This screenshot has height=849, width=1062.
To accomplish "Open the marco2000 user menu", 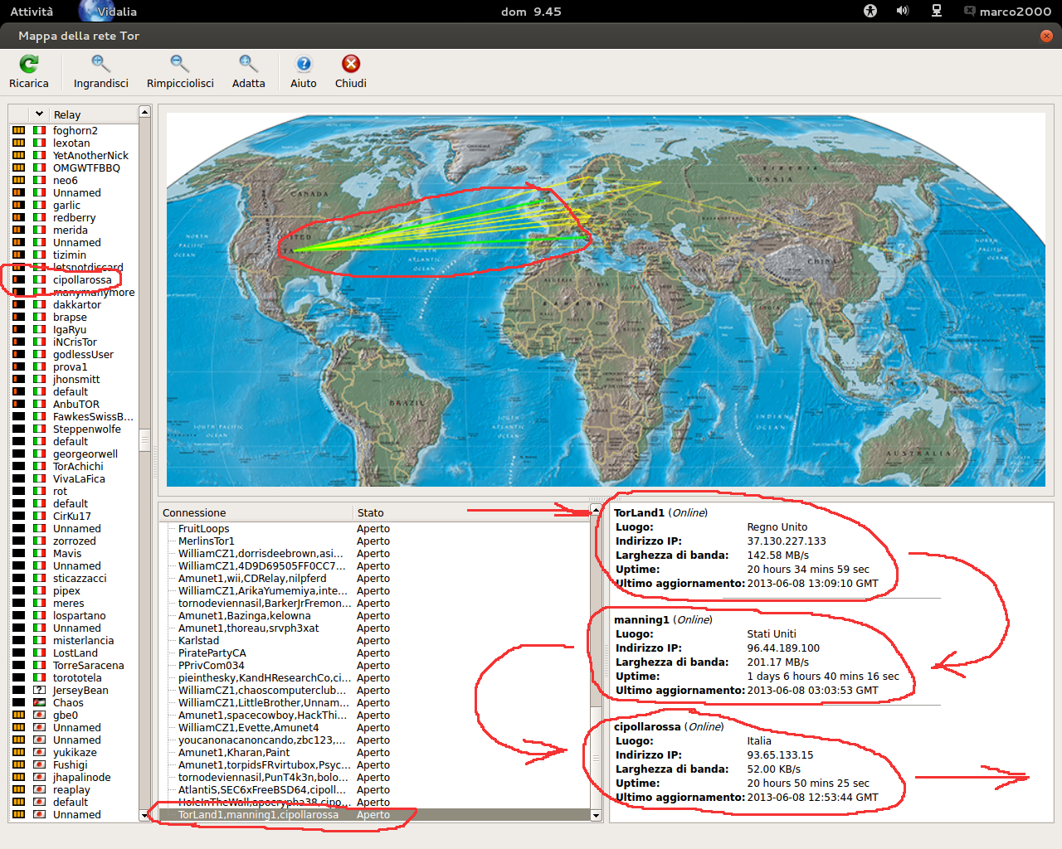I will click(1007, 11).
